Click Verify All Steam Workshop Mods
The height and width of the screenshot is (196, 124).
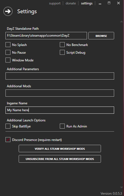(60, 149)
